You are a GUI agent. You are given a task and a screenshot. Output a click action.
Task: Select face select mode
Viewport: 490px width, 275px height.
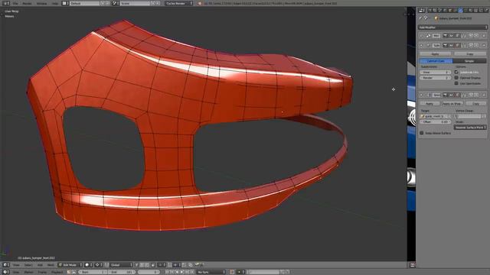point(147,265)
